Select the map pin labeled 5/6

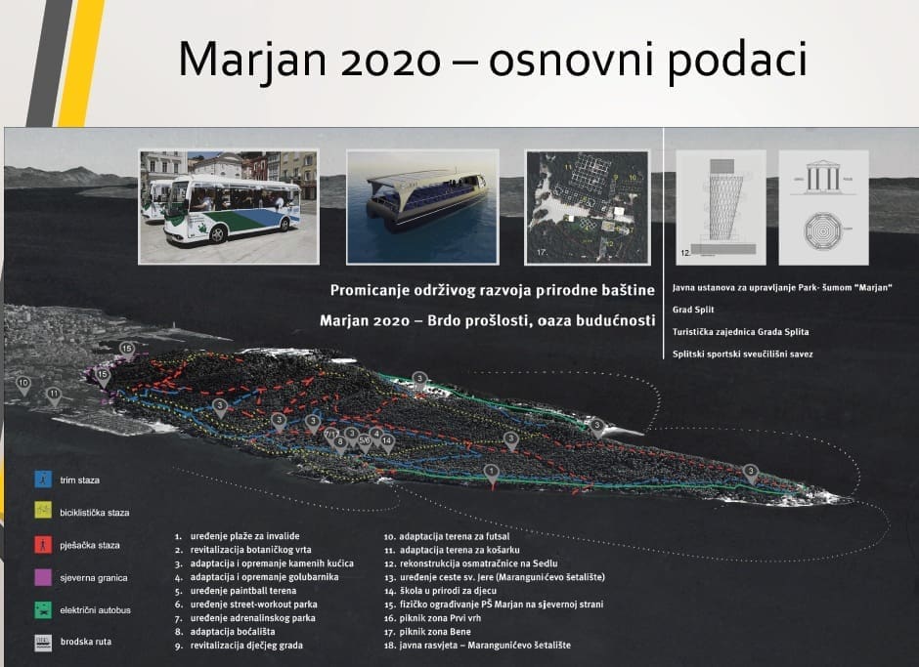(x=364, y=441)
